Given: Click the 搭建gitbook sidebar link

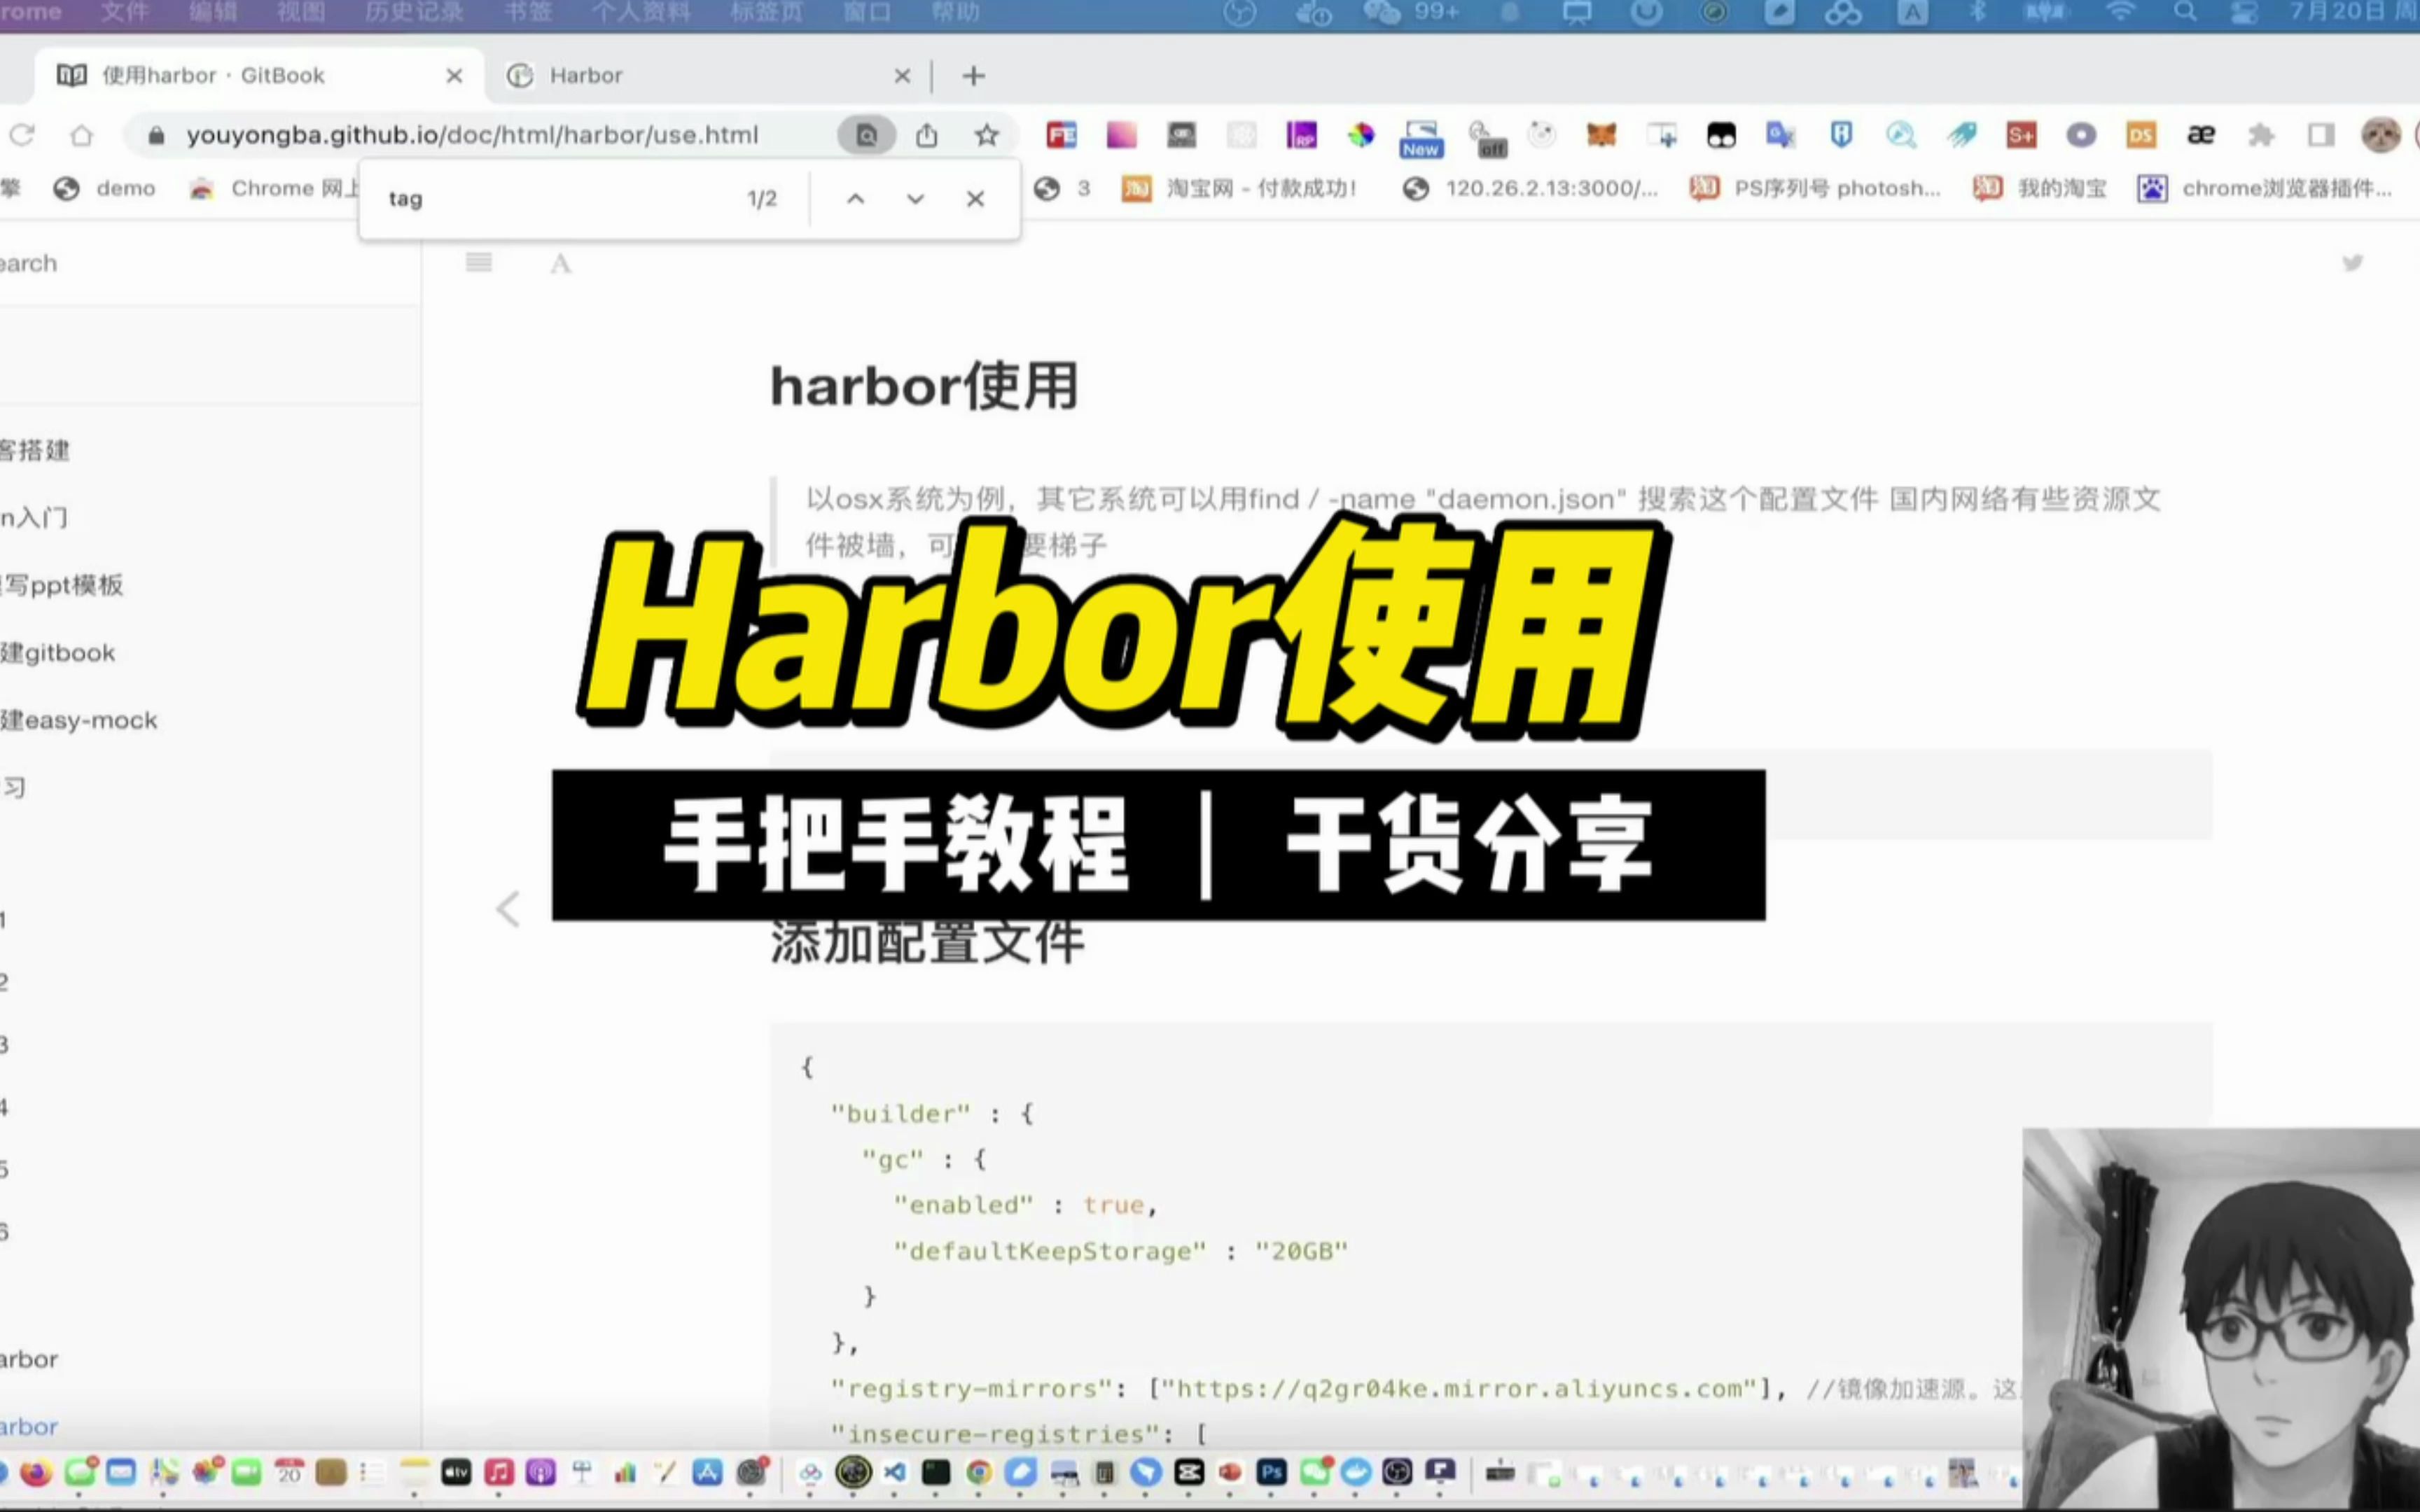Looking at the screenshot, I should (x=58, y=652).
